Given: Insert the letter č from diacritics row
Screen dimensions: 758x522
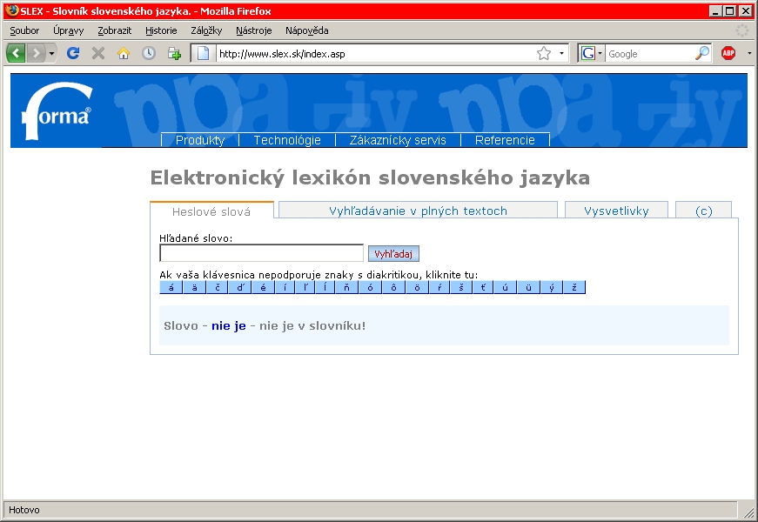Looking at the screenshot, I should [x=217, y=288].
